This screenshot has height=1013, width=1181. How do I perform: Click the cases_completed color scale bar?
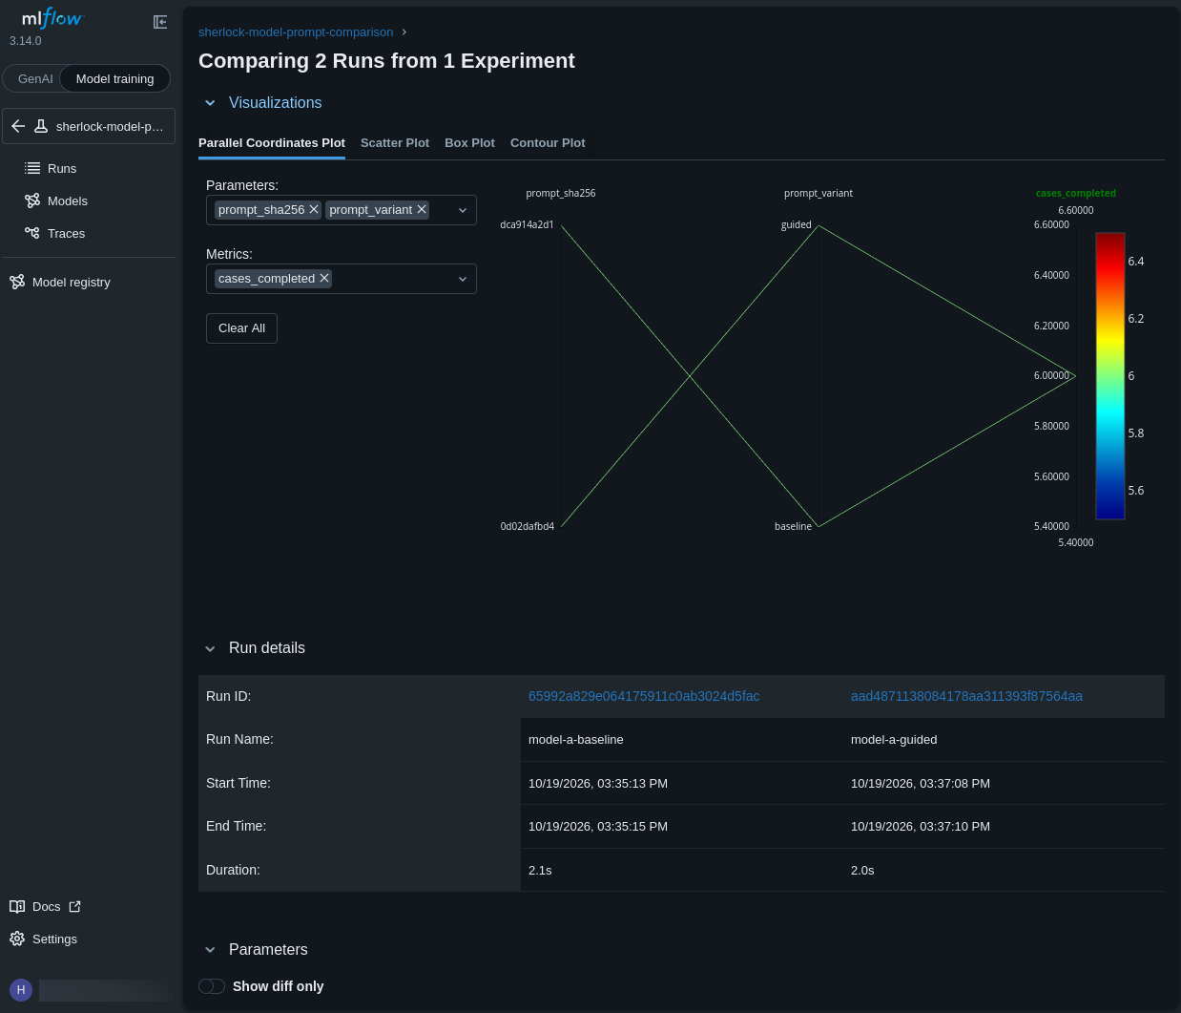pyautogui.click(x=1110, y=376)
